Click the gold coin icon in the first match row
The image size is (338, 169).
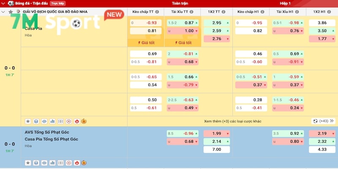(84, 121)
